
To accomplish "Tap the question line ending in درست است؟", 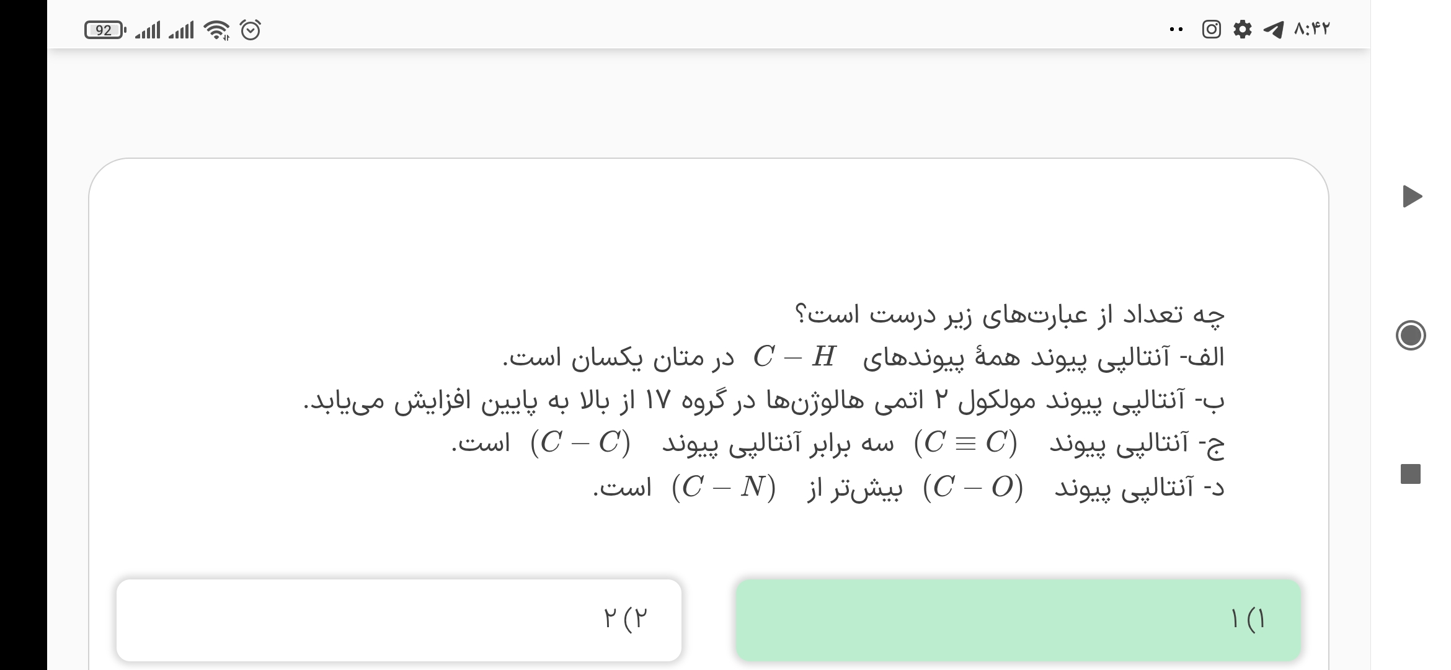I will pos(1009,315).
